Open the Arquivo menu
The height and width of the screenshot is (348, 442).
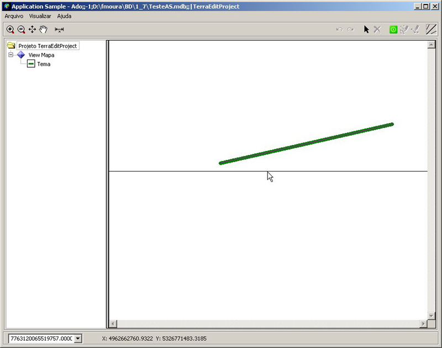pos(14,16)
